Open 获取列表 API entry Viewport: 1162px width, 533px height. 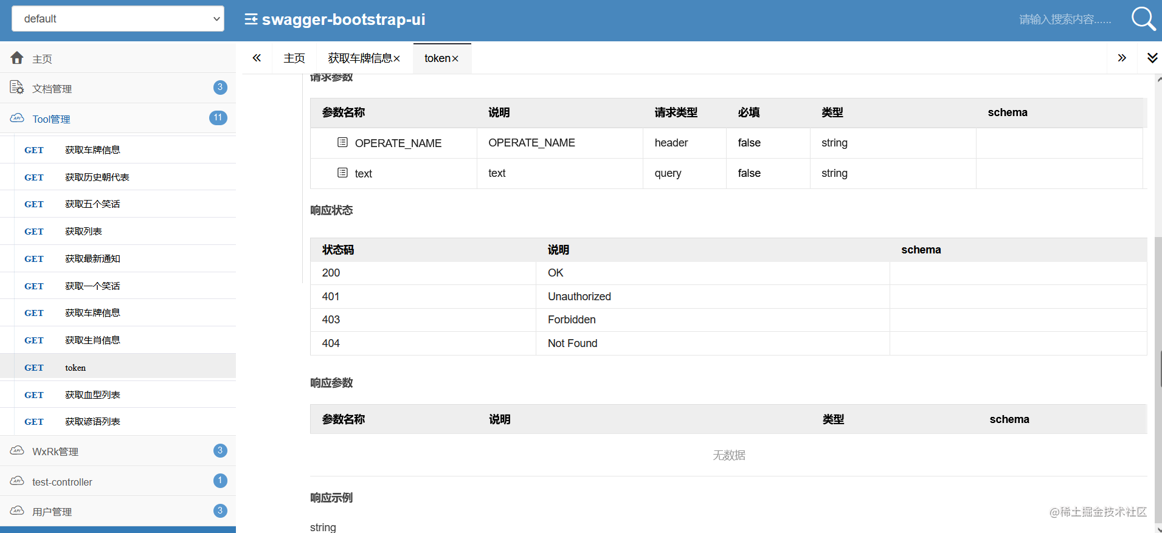[118, 232]
